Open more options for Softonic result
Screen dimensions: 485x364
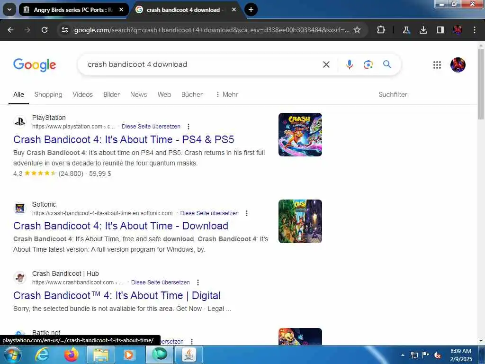(246, 213)
